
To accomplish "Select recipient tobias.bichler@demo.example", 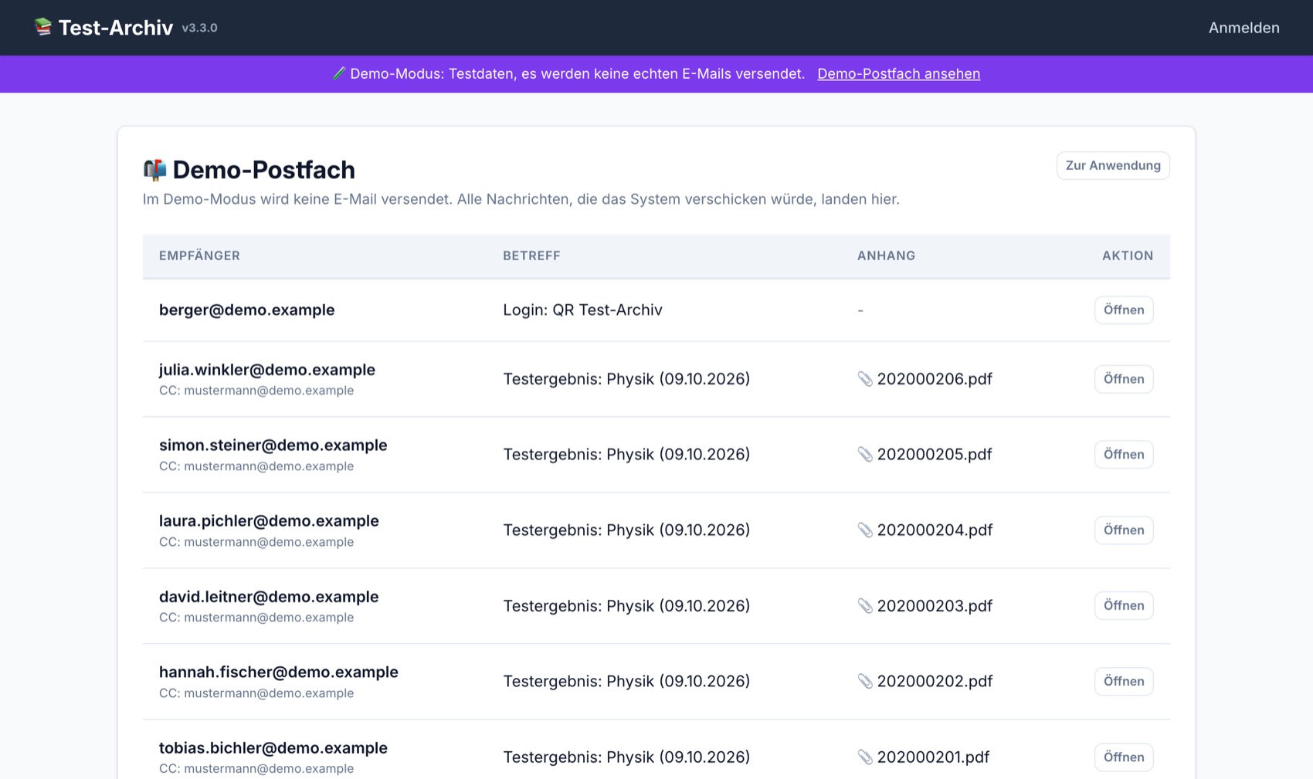I will (x=273, y=748).
